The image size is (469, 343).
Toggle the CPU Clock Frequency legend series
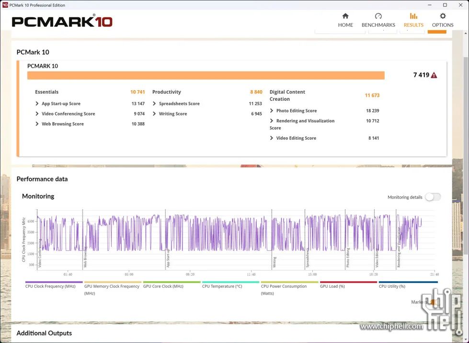pyautogui.click(x=54, y=285)
